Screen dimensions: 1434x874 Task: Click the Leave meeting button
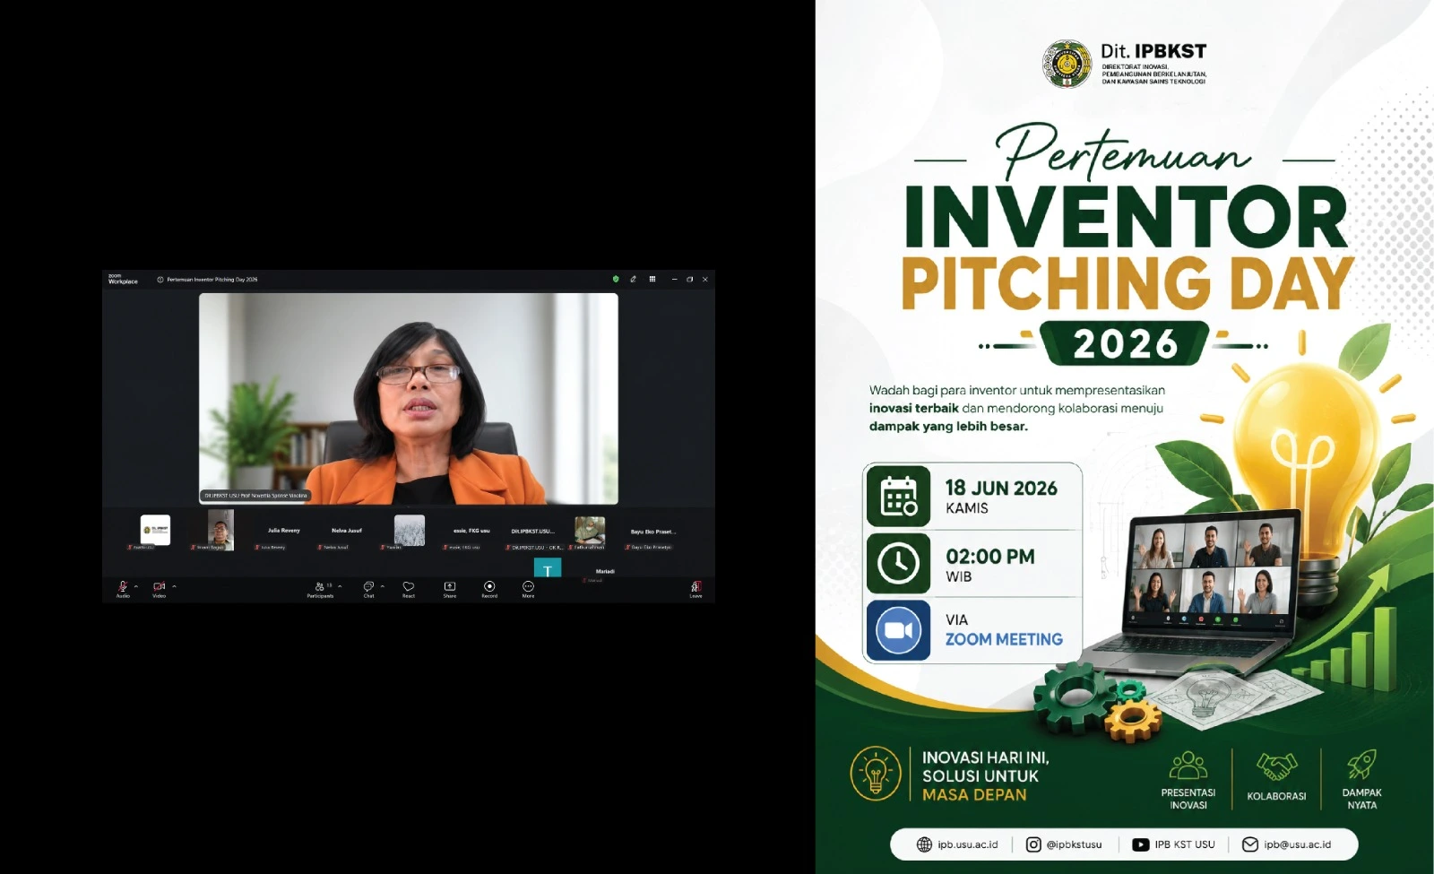[x=695, y=588]
